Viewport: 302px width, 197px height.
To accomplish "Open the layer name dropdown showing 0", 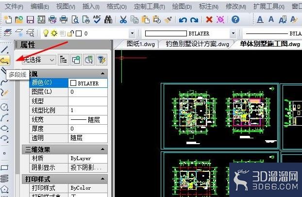I will [x=133, y=33].
